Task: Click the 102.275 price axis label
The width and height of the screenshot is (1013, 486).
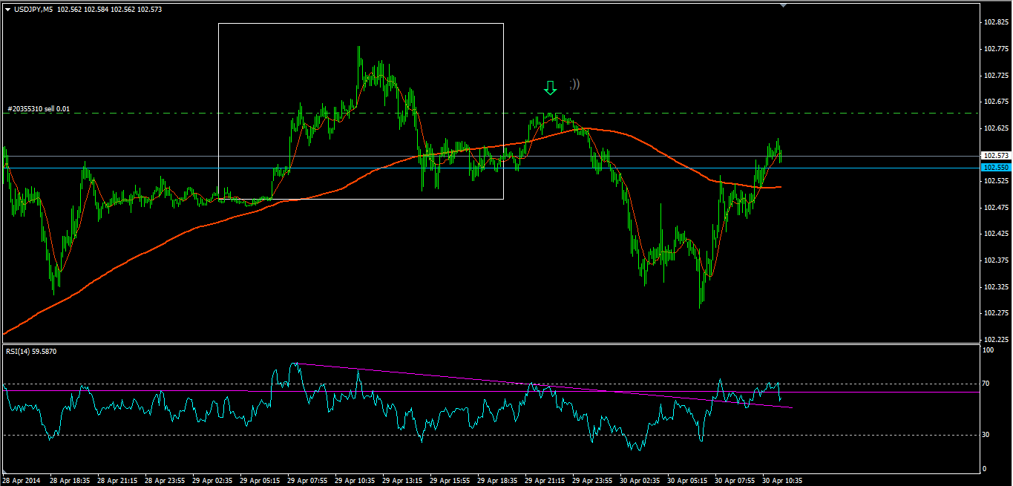Action: click(996, 312)
